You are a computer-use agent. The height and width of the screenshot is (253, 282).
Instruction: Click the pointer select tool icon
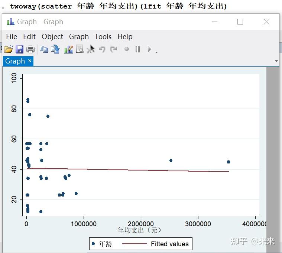click(91, 49)
